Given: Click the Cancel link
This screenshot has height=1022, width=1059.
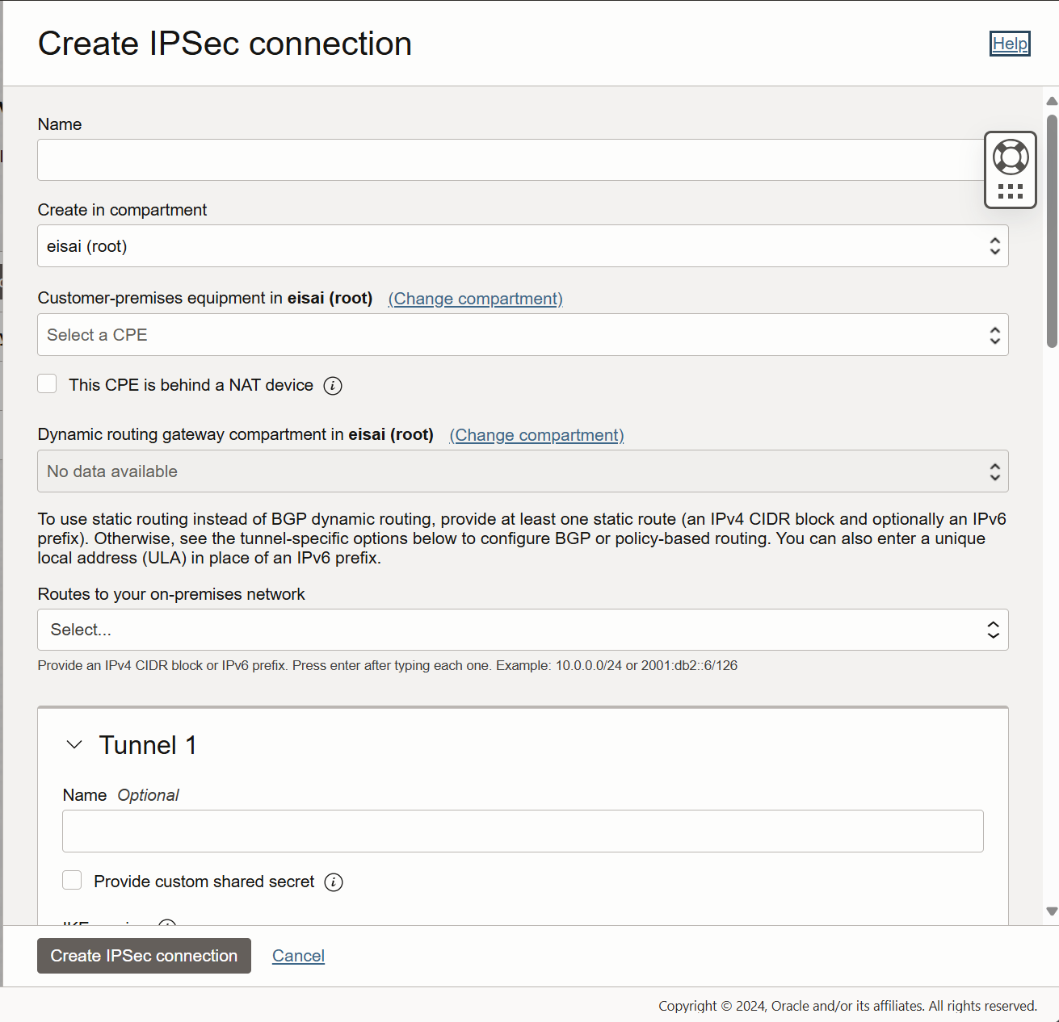Looking at the screenshot, I should pyautogui.click(x=298, y=956).
